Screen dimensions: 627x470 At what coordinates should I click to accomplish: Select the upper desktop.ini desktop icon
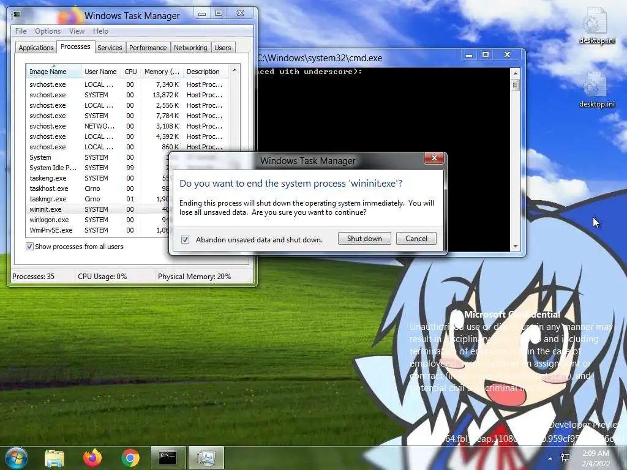[596, 26]
